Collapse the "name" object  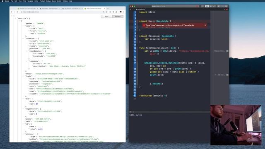[23, 26]
